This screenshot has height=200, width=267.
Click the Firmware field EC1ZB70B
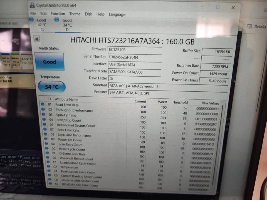click(x=135, y=50)
